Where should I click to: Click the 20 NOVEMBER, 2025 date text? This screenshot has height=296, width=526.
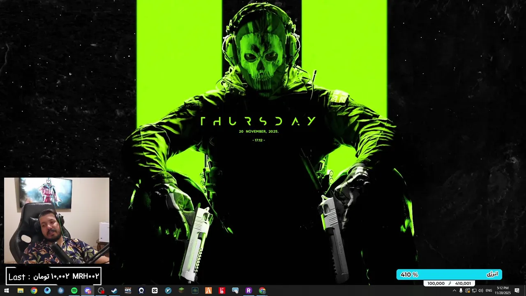pos(258,132)
